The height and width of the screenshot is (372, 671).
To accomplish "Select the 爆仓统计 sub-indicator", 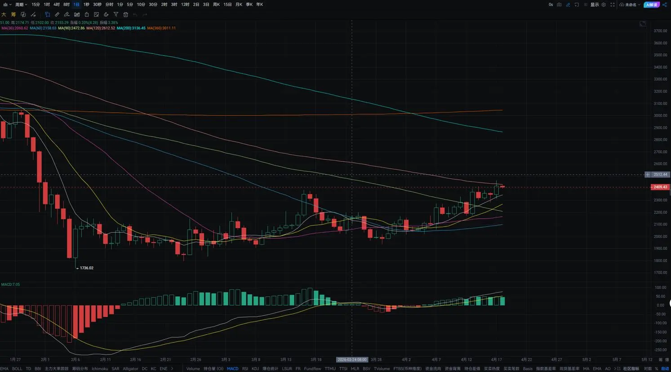I will 271,369.
